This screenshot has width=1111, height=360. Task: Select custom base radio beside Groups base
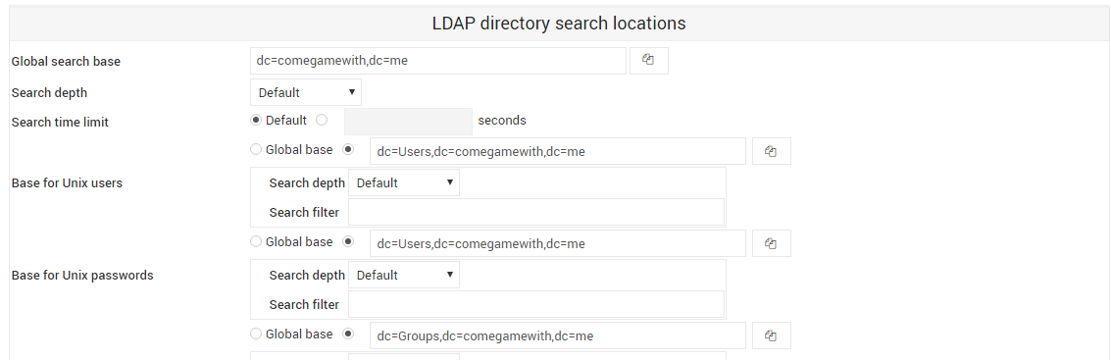point(348,334)
